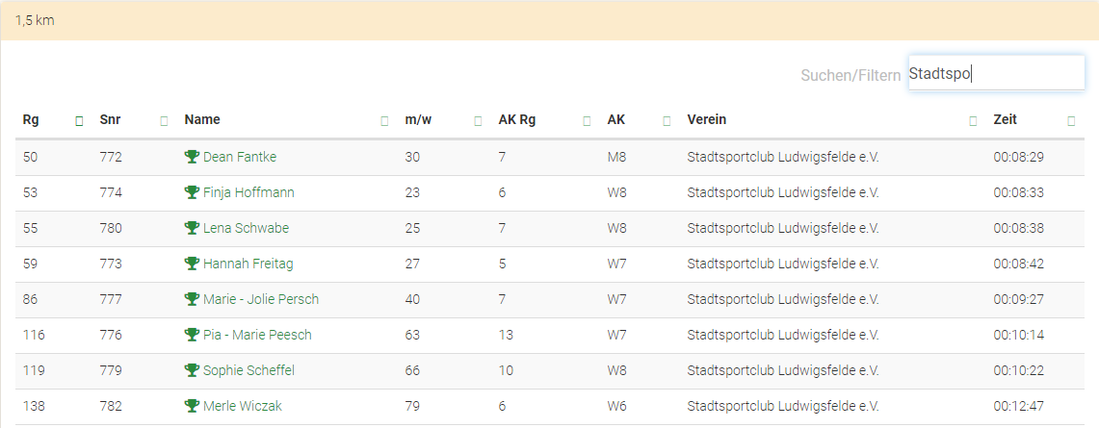Click trophy icon beside Lena Schwabe
Screen dimensions: 1099x428
192,228
